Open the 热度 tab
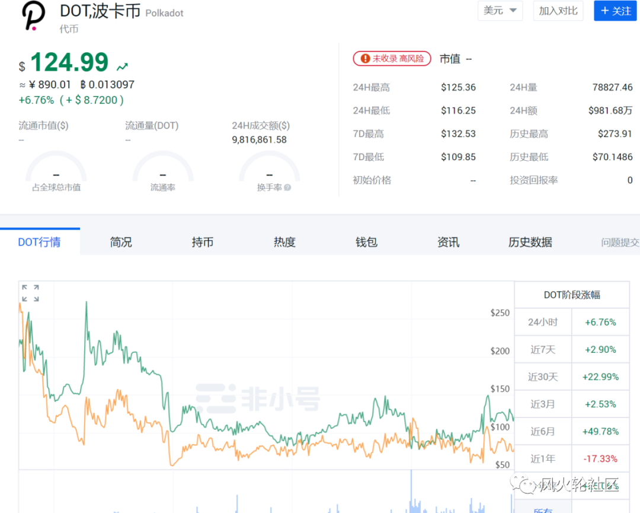This screenshot has width=640, height=513. coord(284,242)
